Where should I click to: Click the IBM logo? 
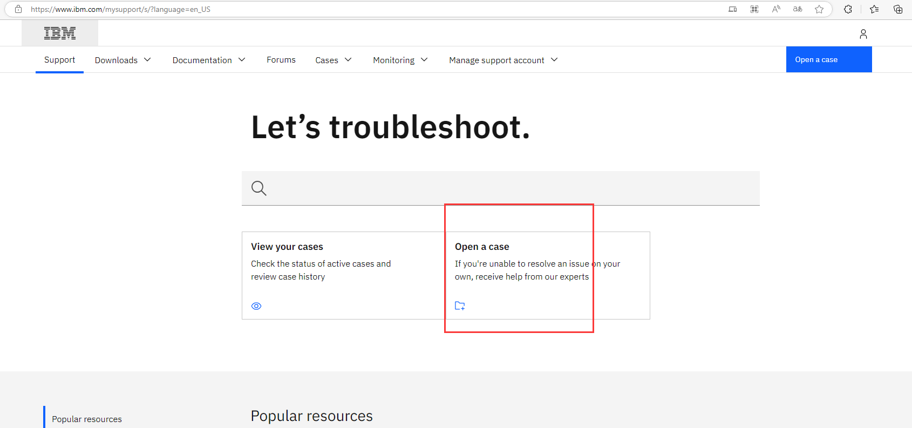click(x=60, y=33)
